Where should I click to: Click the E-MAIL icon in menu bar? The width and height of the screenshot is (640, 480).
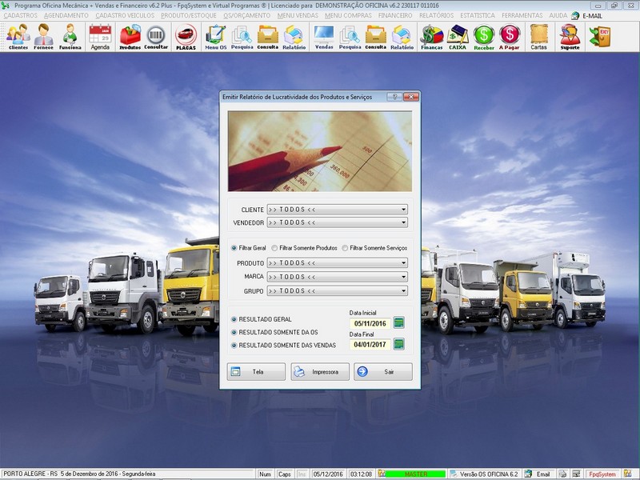pos(586,15)
